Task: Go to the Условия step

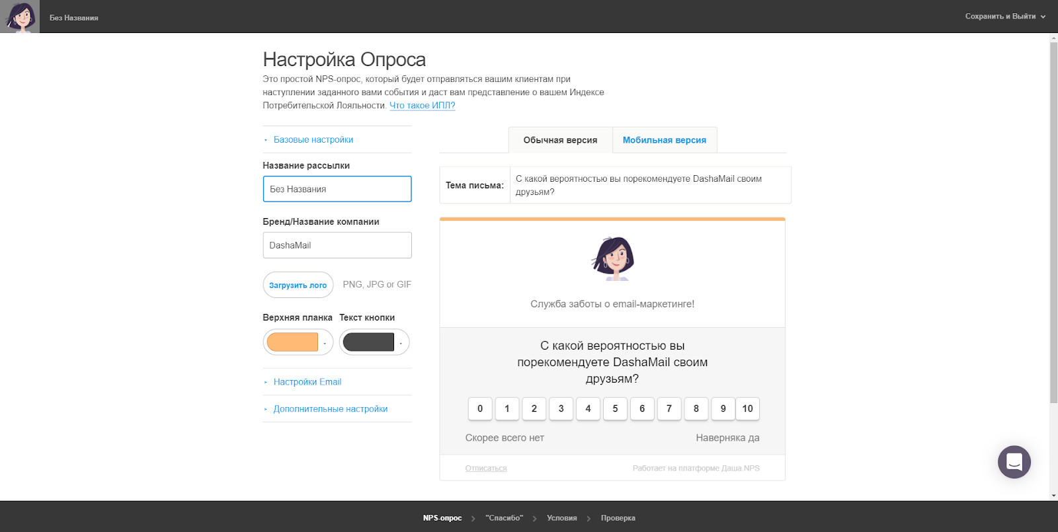Action: 562,518
